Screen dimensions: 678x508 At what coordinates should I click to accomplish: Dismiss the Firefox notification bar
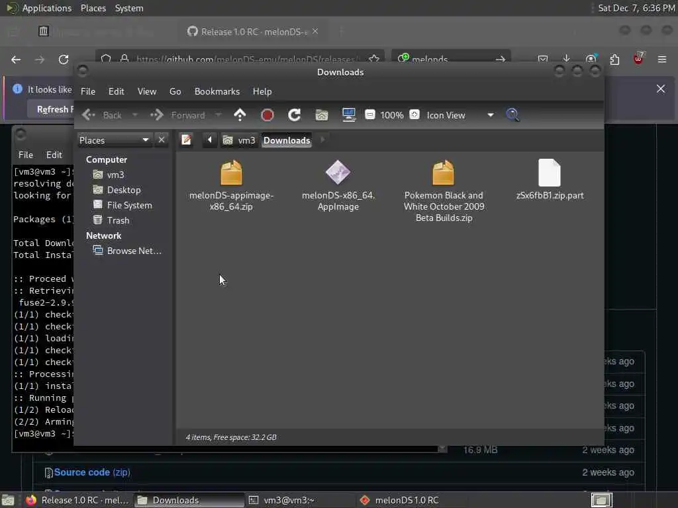pos(661,89)
